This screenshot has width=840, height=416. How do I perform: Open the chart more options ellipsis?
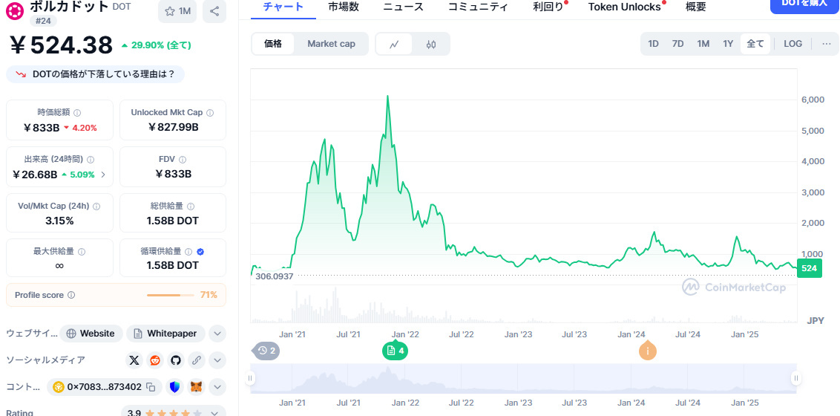pos(826,44)
